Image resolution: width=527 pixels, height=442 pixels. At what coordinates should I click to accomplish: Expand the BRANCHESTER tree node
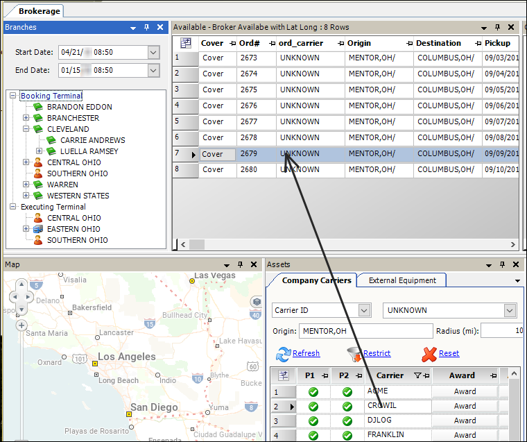coord(26,118)
